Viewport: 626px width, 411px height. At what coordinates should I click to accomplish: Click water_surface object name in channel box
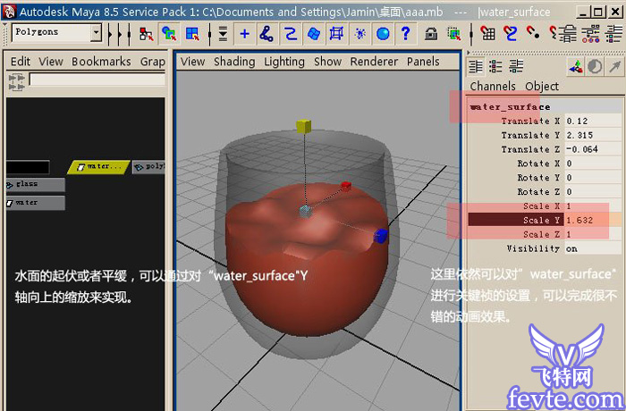tap(510, 107)
